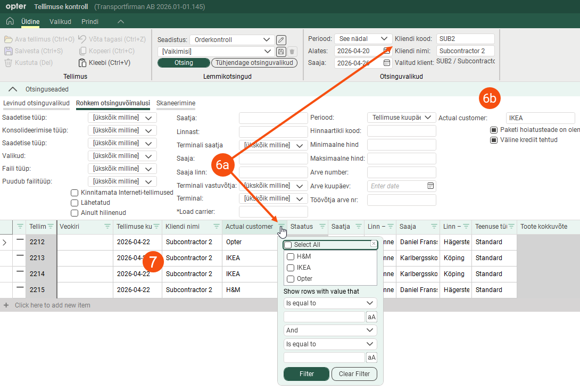The height and width of the screenshot is (391, 580).
Task: Toggle match case aA for first filter value
Action: pos(371,317)
